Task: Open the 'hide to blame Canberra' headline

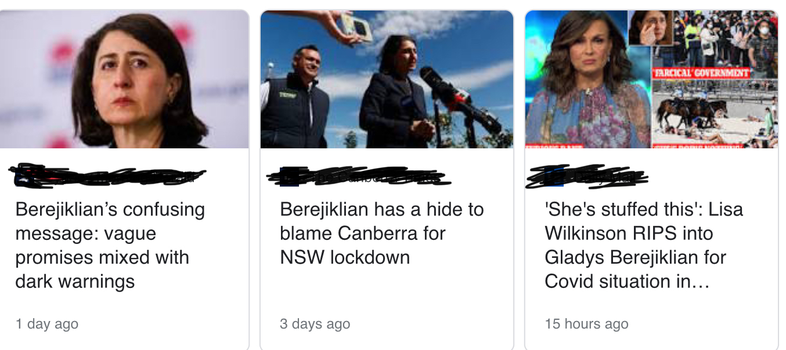Action: click(x=381, y=233)
